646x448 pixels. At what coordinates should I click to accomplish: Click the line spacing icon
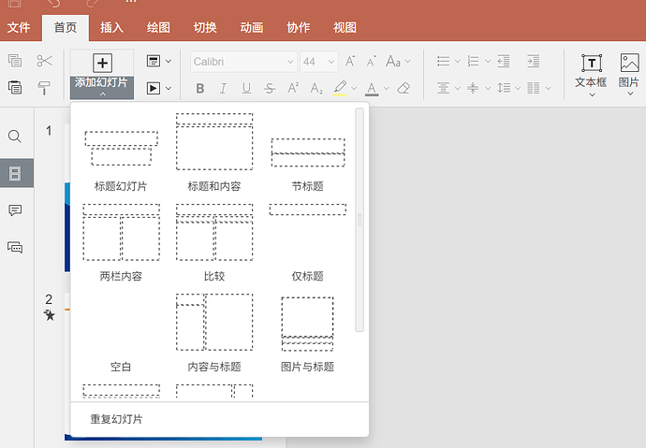click(504, 88)
